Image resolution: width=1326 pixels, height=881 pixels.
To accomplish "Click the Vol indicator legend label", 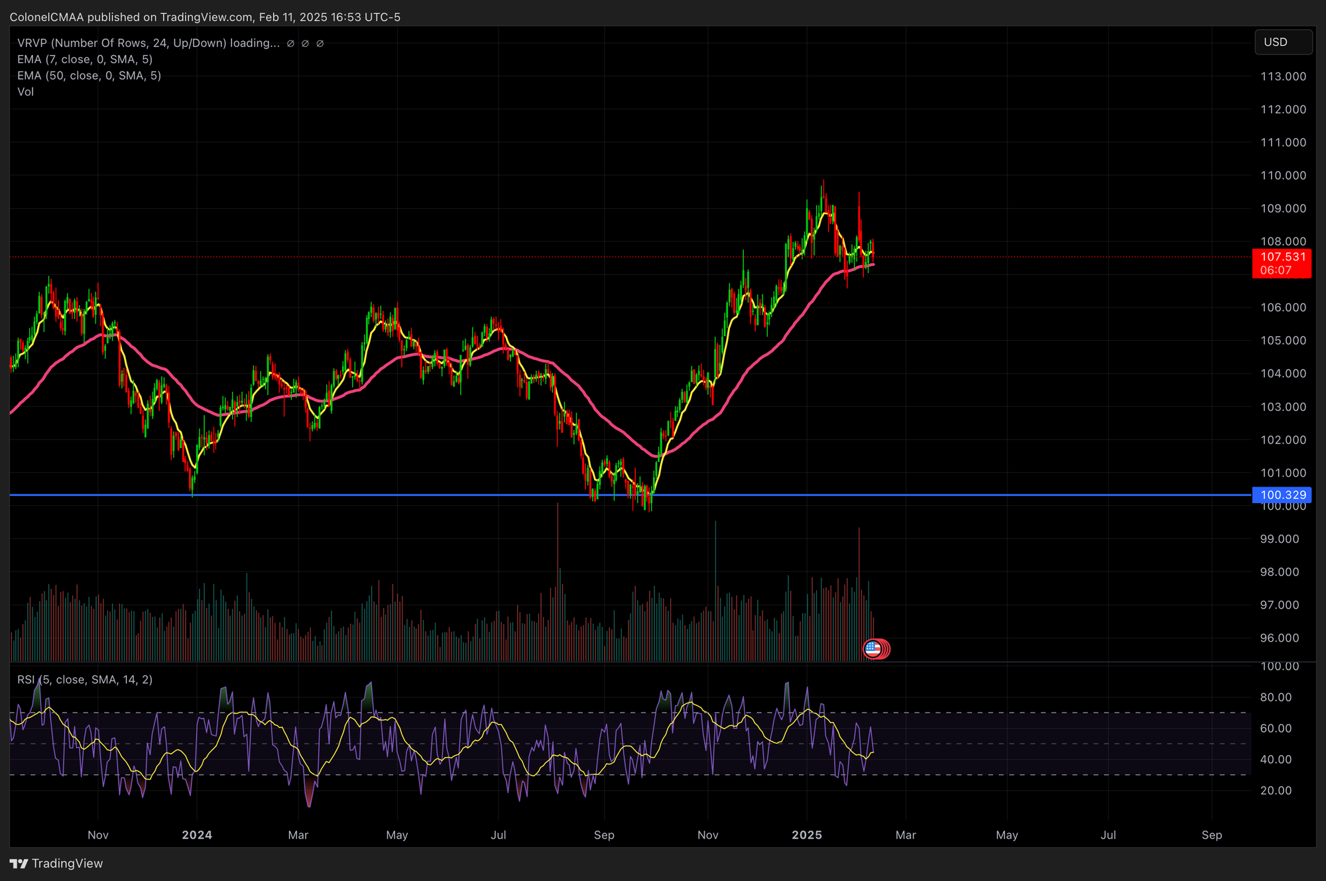I will (25, 91).
